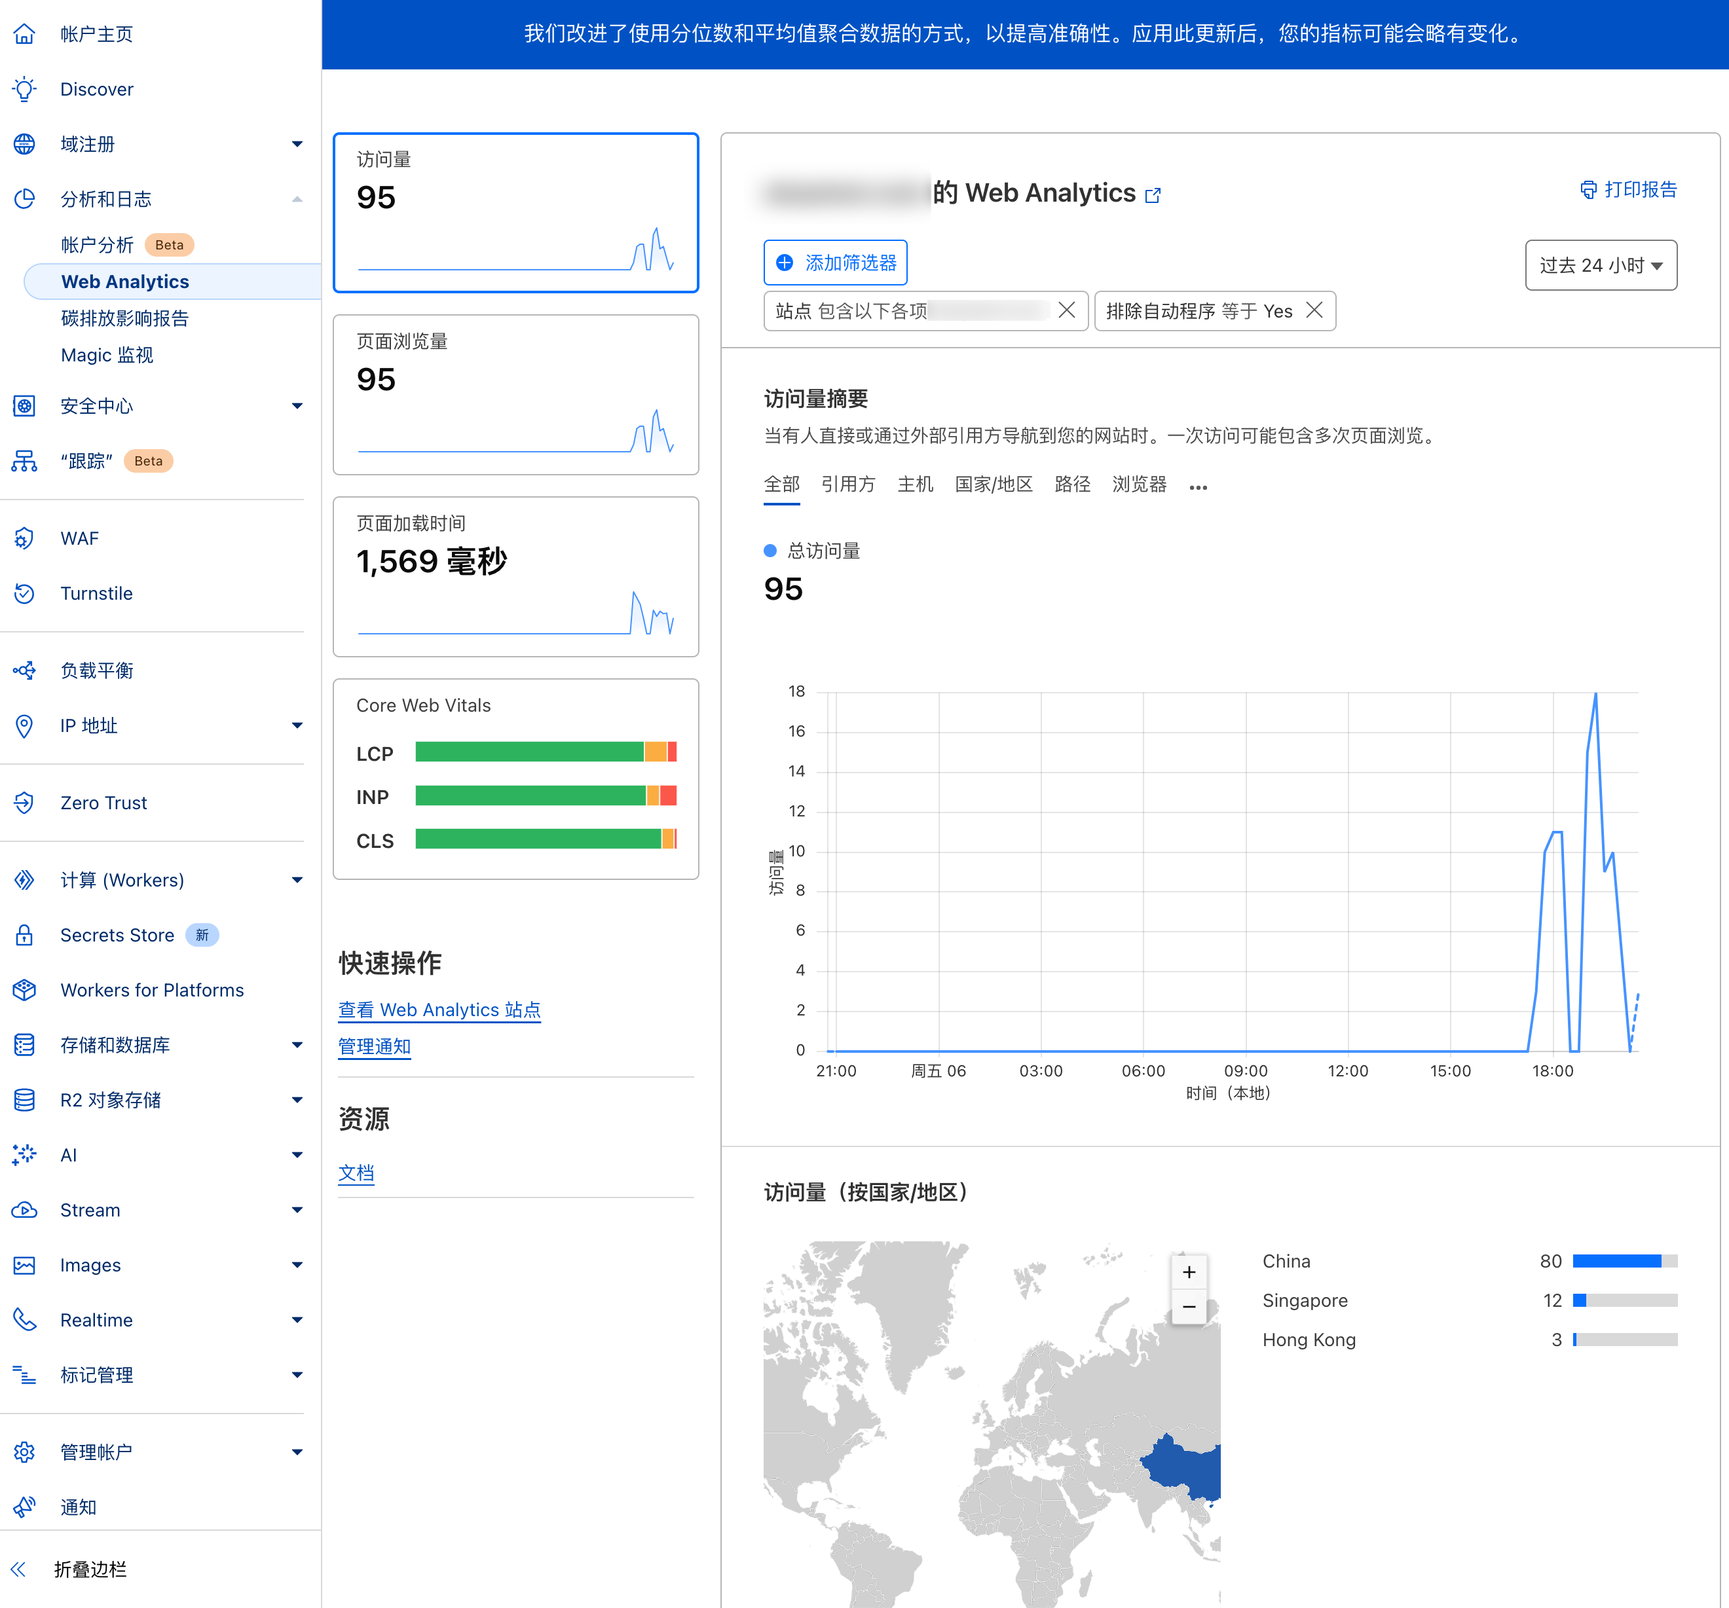Remove the 排除自动程序 等于 Yes filter

(1314, 310)
